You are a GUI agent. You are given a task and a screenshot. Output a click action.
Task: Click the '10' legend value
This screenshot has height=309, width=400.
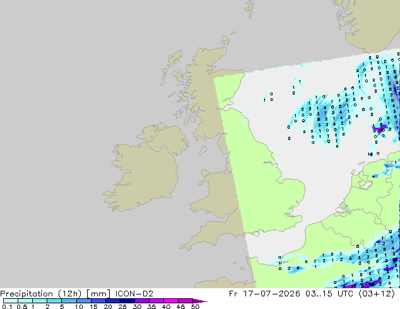(79, 306)
